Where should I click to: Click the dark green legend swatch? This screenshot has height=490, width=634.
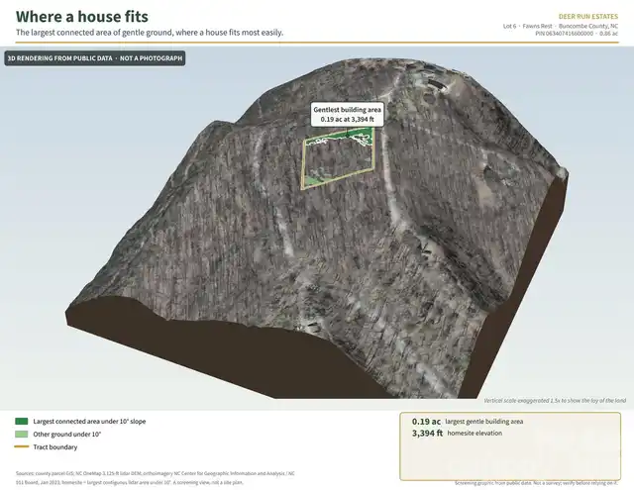[22, 422]
